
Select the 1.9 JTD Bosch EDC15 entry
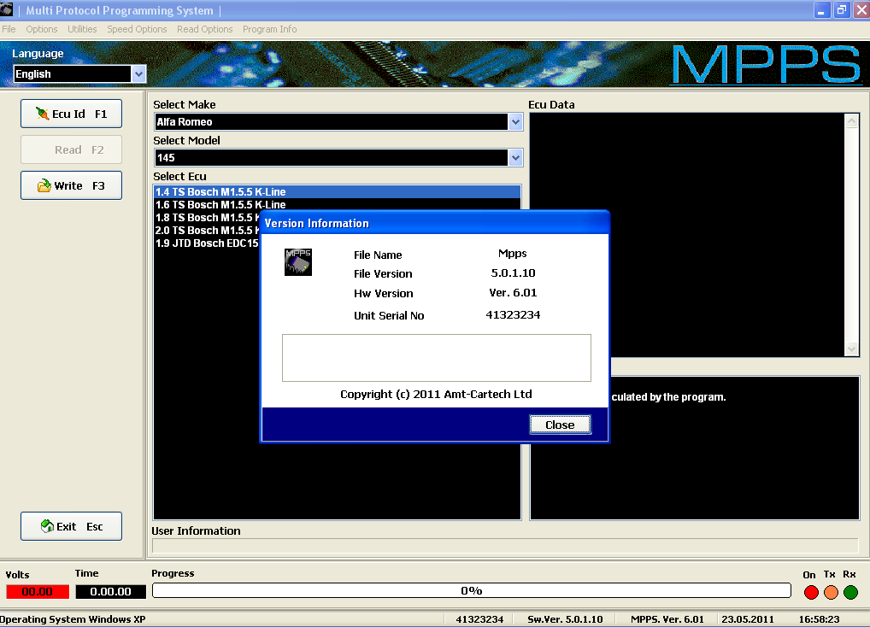[x=206, y=243]
